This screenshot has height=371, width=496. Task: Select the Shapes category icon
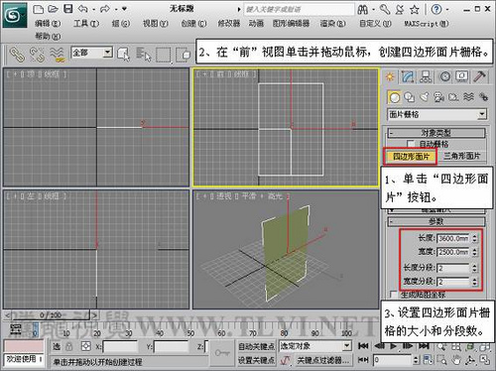(x=410, y=97)
